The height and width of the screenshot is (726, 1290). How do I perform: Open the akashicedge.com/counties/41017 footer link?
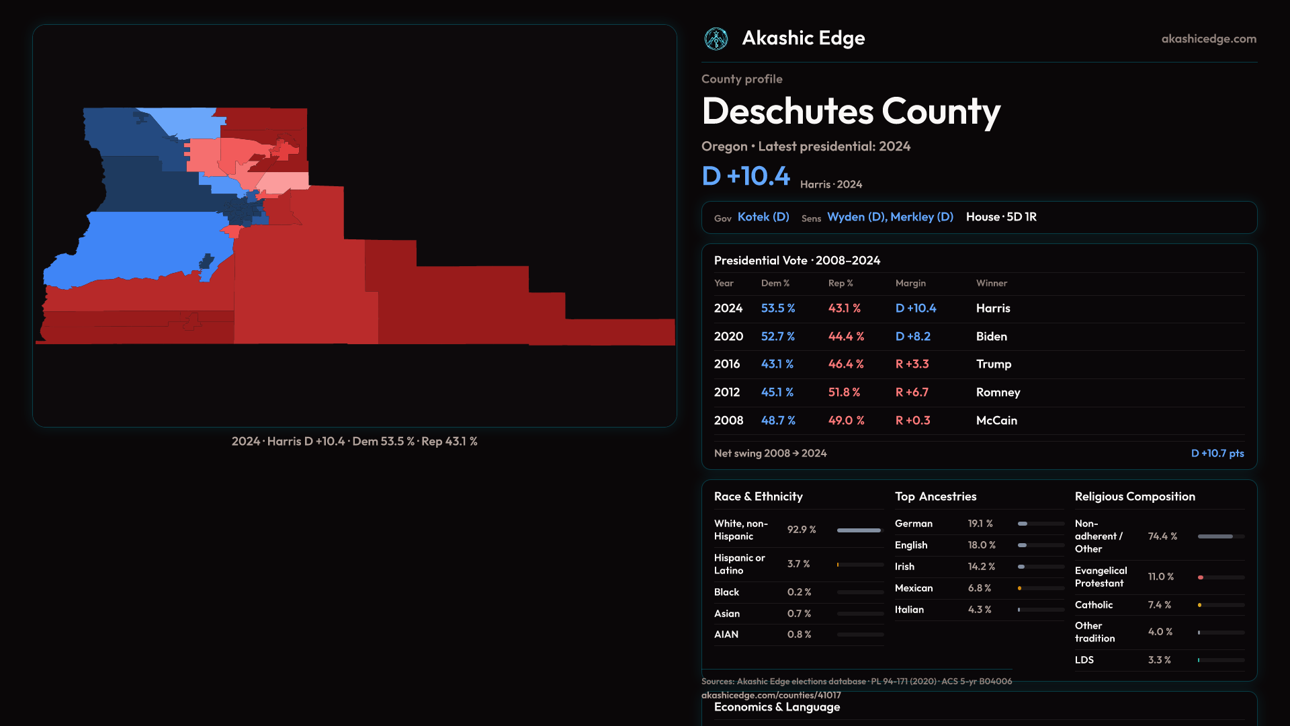tap(771, 695)
